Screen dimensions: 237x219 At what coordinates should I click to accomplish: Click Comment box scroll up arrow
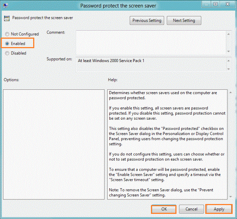point(229,34)
